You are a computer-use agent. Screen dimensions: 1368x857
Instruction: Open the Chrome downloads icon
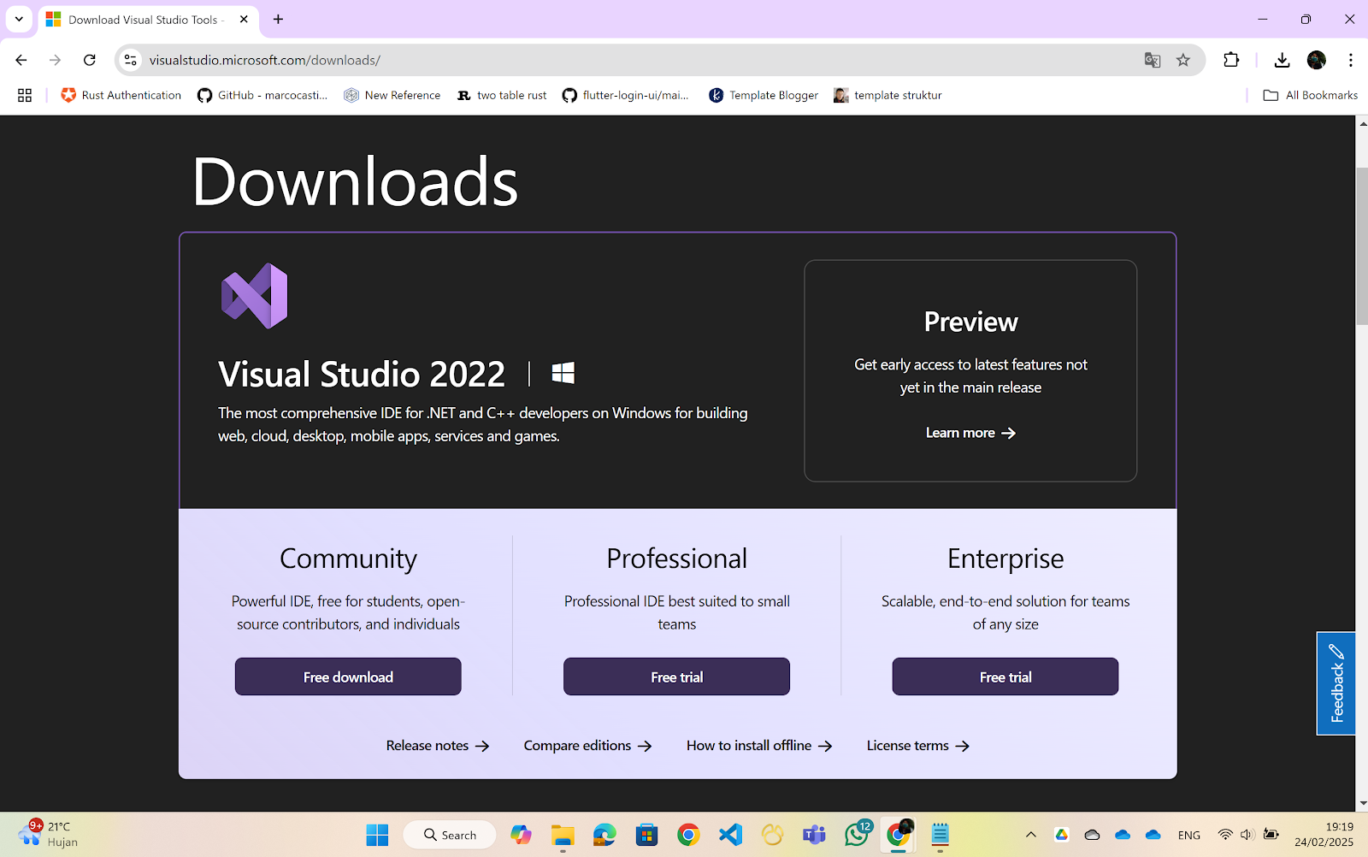coord(1282,60)
